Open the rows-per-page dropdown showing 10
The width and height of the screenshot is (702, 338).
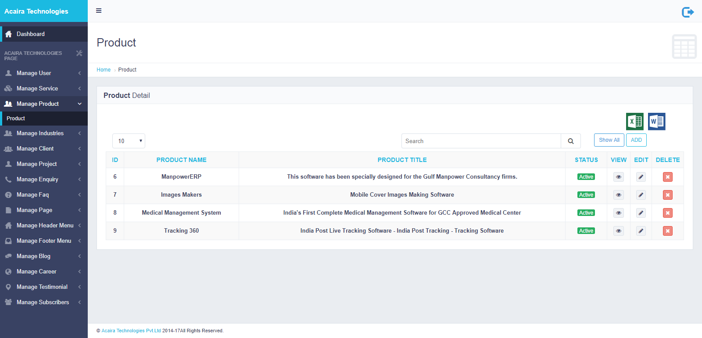(129, 141)
